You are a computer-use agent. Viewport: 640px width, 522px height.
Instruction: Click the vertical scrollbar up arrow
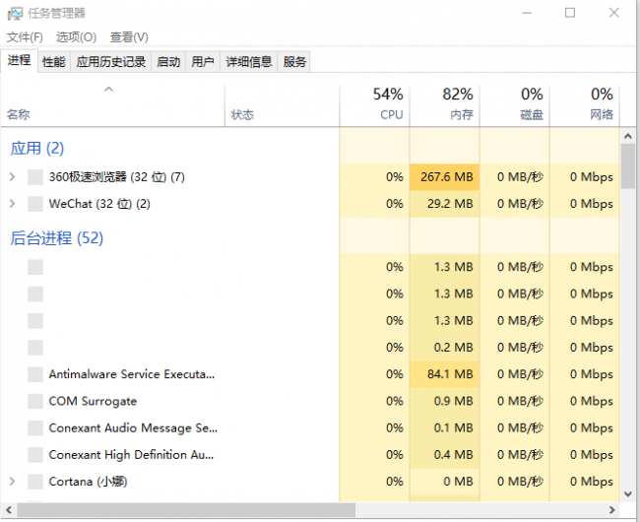(628, 136)
